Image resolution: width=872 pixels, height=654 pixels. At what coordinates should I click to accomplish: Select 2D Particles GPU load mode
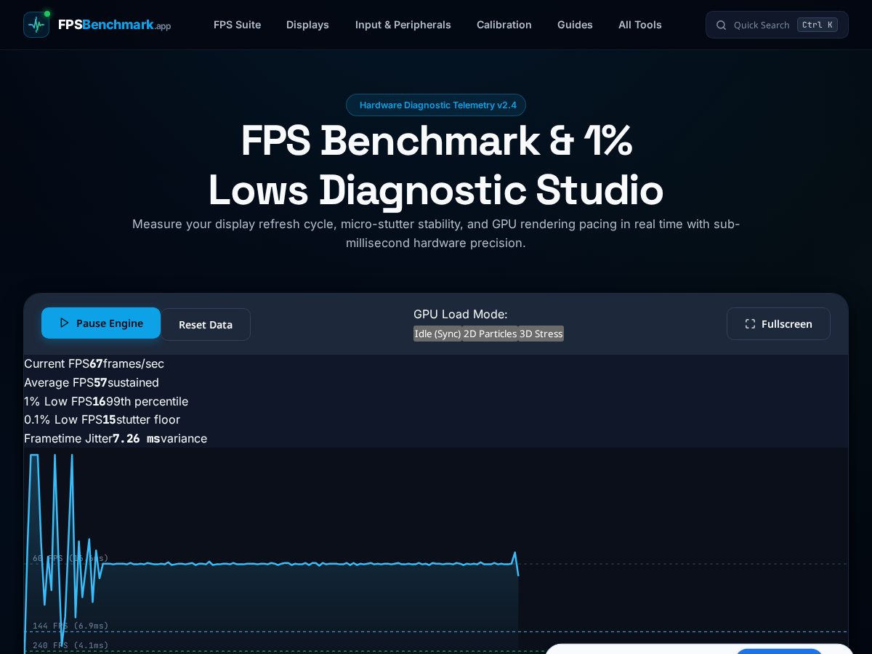(x=490, y=334)
